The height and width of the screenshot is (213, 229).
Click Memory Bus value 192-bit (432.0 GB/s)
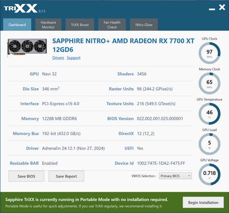(x=61, y=134)
